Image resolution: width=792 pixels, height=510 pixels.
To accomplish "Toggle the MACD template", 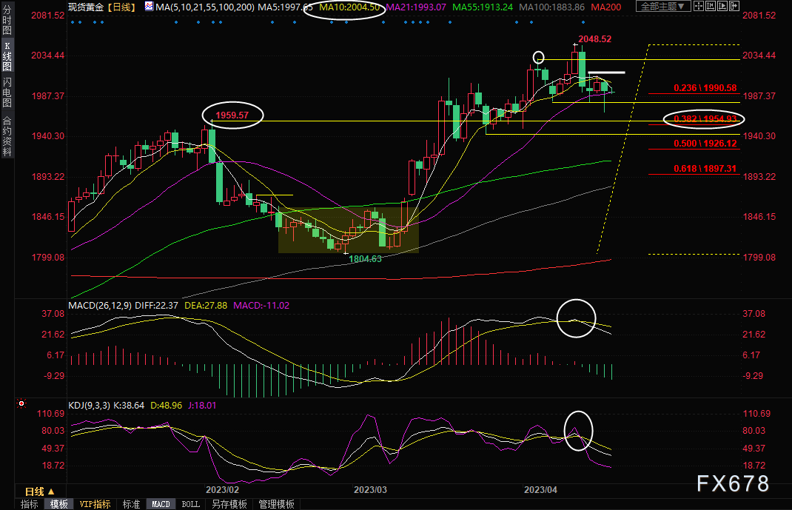I will 161,504.
